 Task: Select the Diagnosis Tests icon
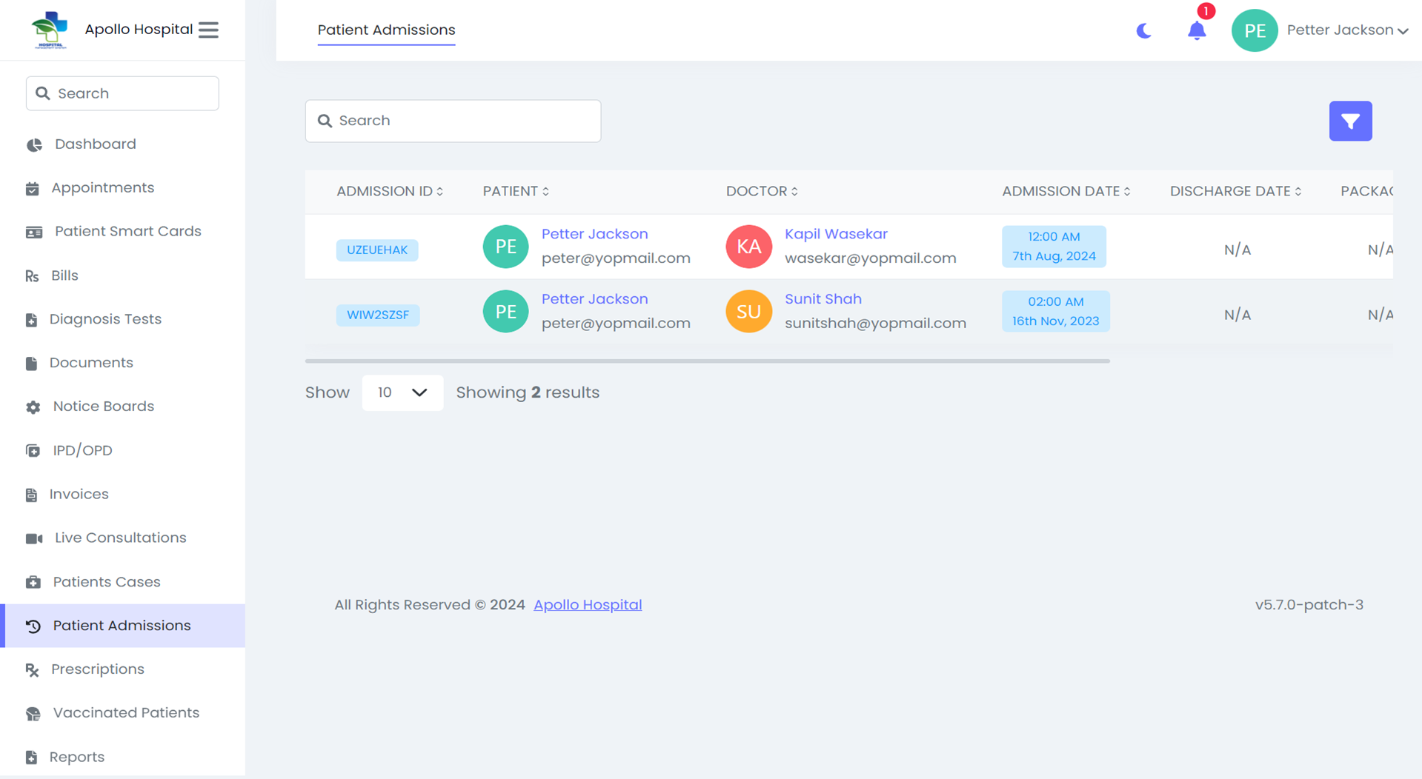(32, 319)
